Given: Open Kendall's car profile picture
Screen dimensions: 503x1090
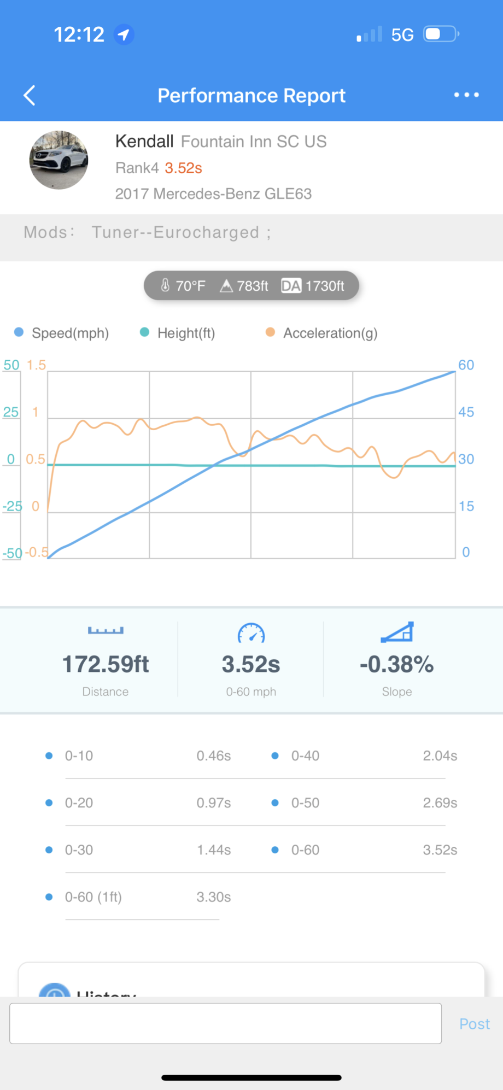Looking at the screenshot, I should [x=59, y=160].
